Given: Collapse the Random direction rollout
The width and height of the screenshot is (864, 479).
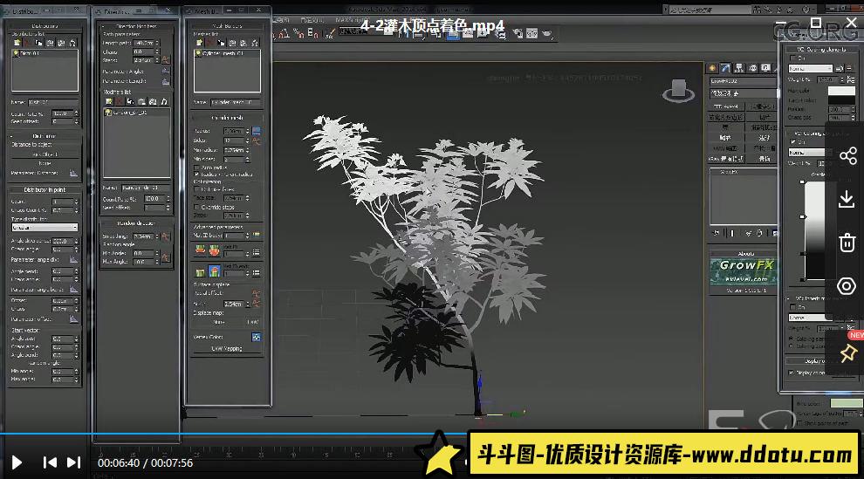Looking at the screenshot, I should (x=135, y=223).
